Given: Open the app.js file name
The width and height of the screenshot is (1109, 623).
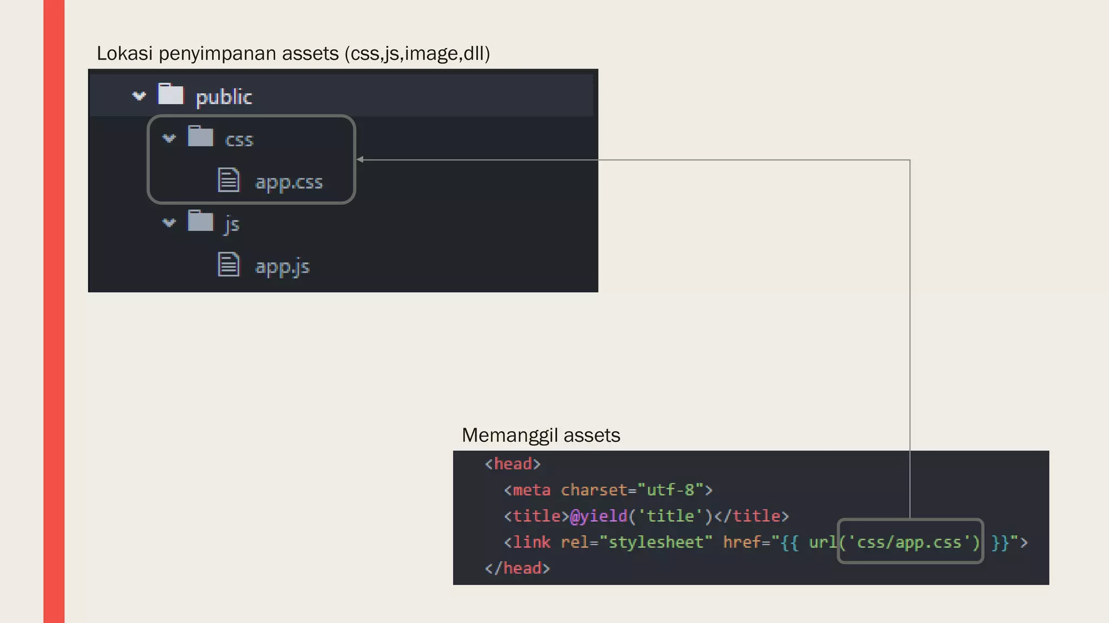Looking at the screenshot, I should click(x=282, y=267).
